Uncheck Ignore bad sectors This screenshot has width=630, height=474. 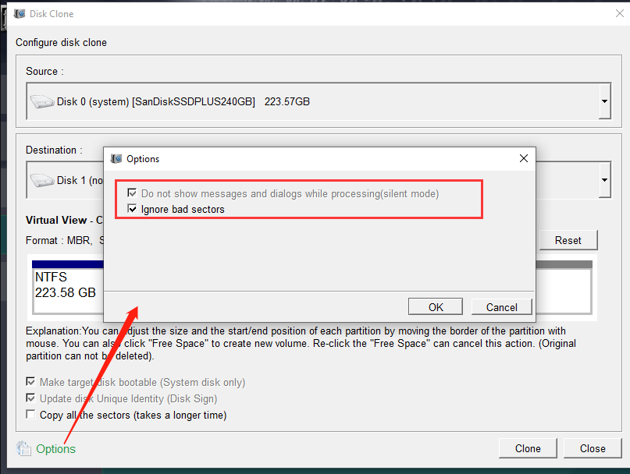point(131,209)
